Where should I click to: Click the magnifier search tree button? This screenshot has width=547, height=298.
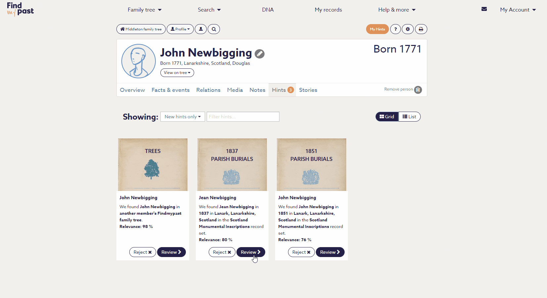pyautogui.click(x=214, y=29)
